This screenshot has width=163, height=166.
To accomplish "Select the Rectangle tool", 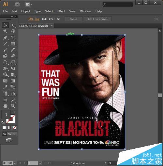I will [13, 44].
